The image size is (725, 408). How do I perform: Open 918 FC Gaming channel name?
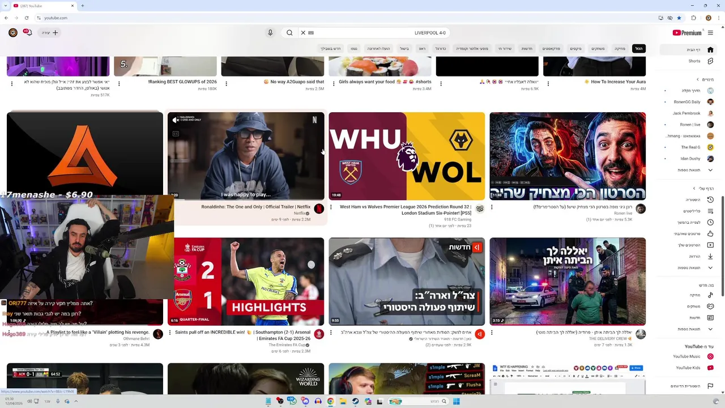pos(458,219)
